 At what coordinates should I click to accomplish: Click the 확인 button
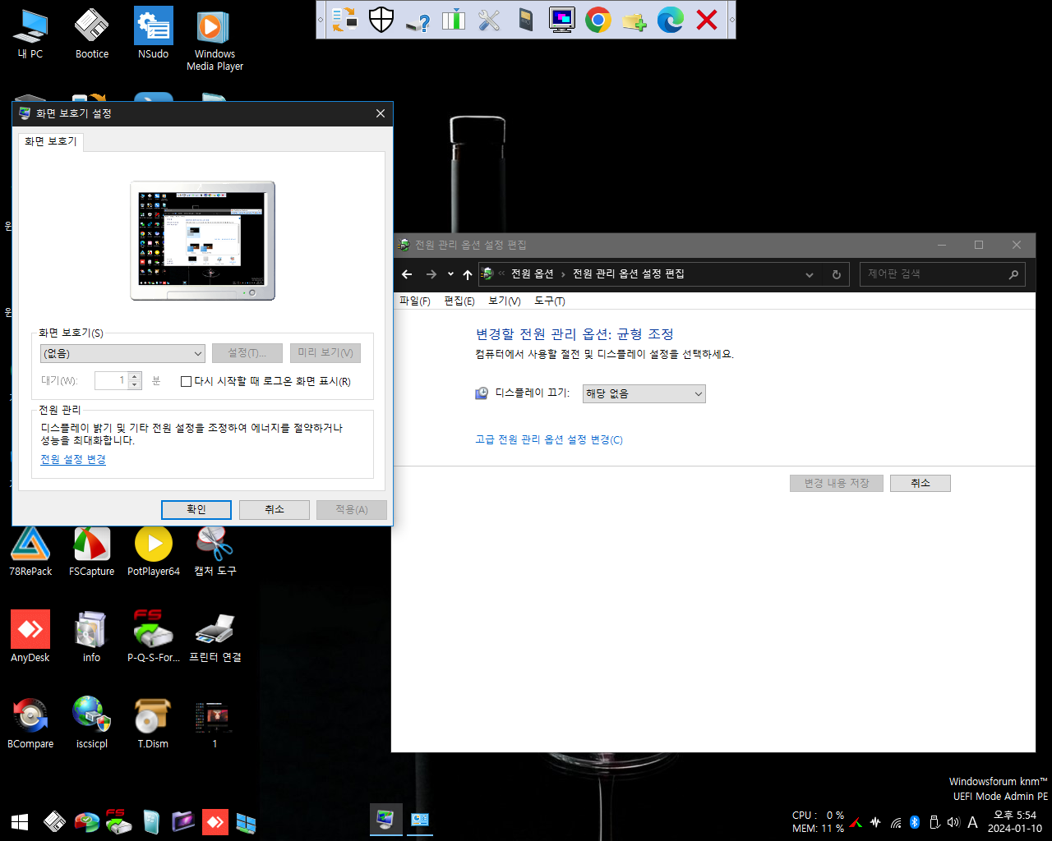pos(196,509)
